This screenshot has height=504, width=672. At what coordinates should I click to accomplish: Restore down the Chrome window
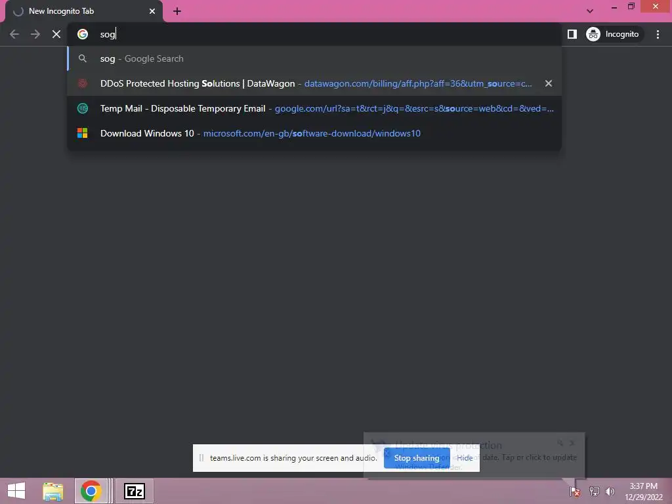(631, 7)
